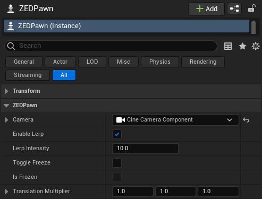Click the ZEDPawn pawn icon in header
The image size is (262, 199).
11,8
